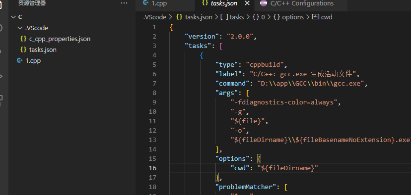Open the Explorer more actions ellipsis
411x195 pixels.
click(124, 3)
